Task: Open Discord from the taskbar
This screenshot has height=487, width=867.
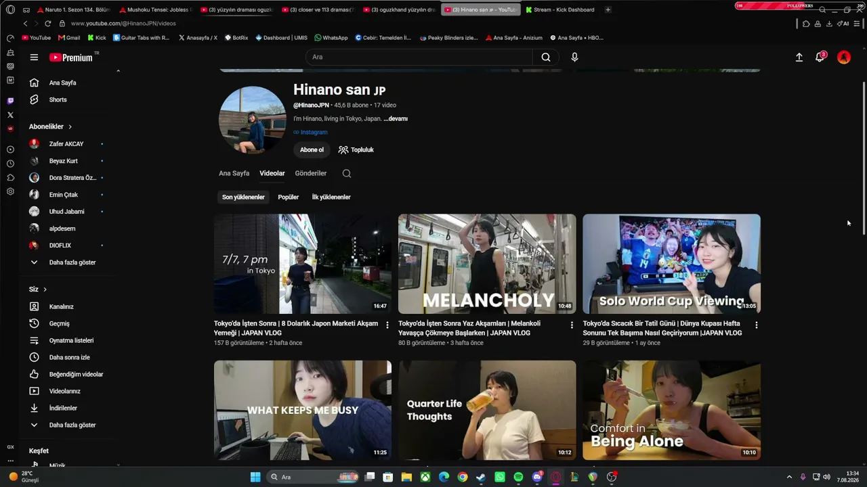Action: [537, 477]
